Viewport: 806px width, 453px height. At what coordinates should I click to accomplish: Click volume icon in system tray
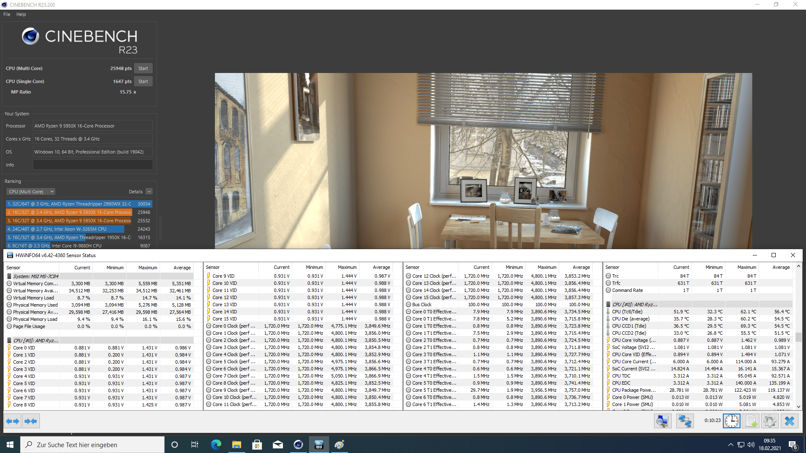[751, 445]
